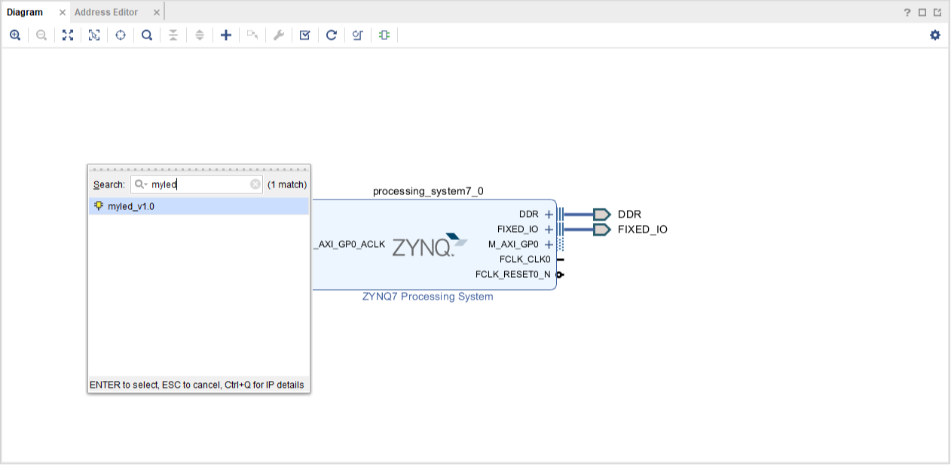951x466 pixels.
Task: Click the FCLK_RESET0_N pin label
Action: [x=513, y=275]
